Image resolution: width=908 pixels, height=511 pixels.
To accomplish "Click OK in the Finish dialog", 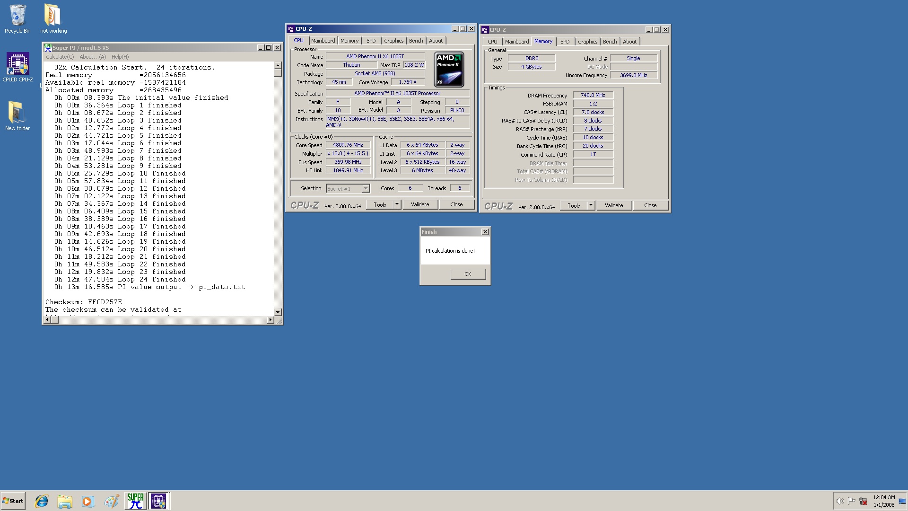I will point(468,274).
